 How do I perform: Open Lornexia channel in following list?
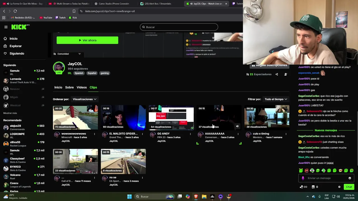click(x=24, y=81)
